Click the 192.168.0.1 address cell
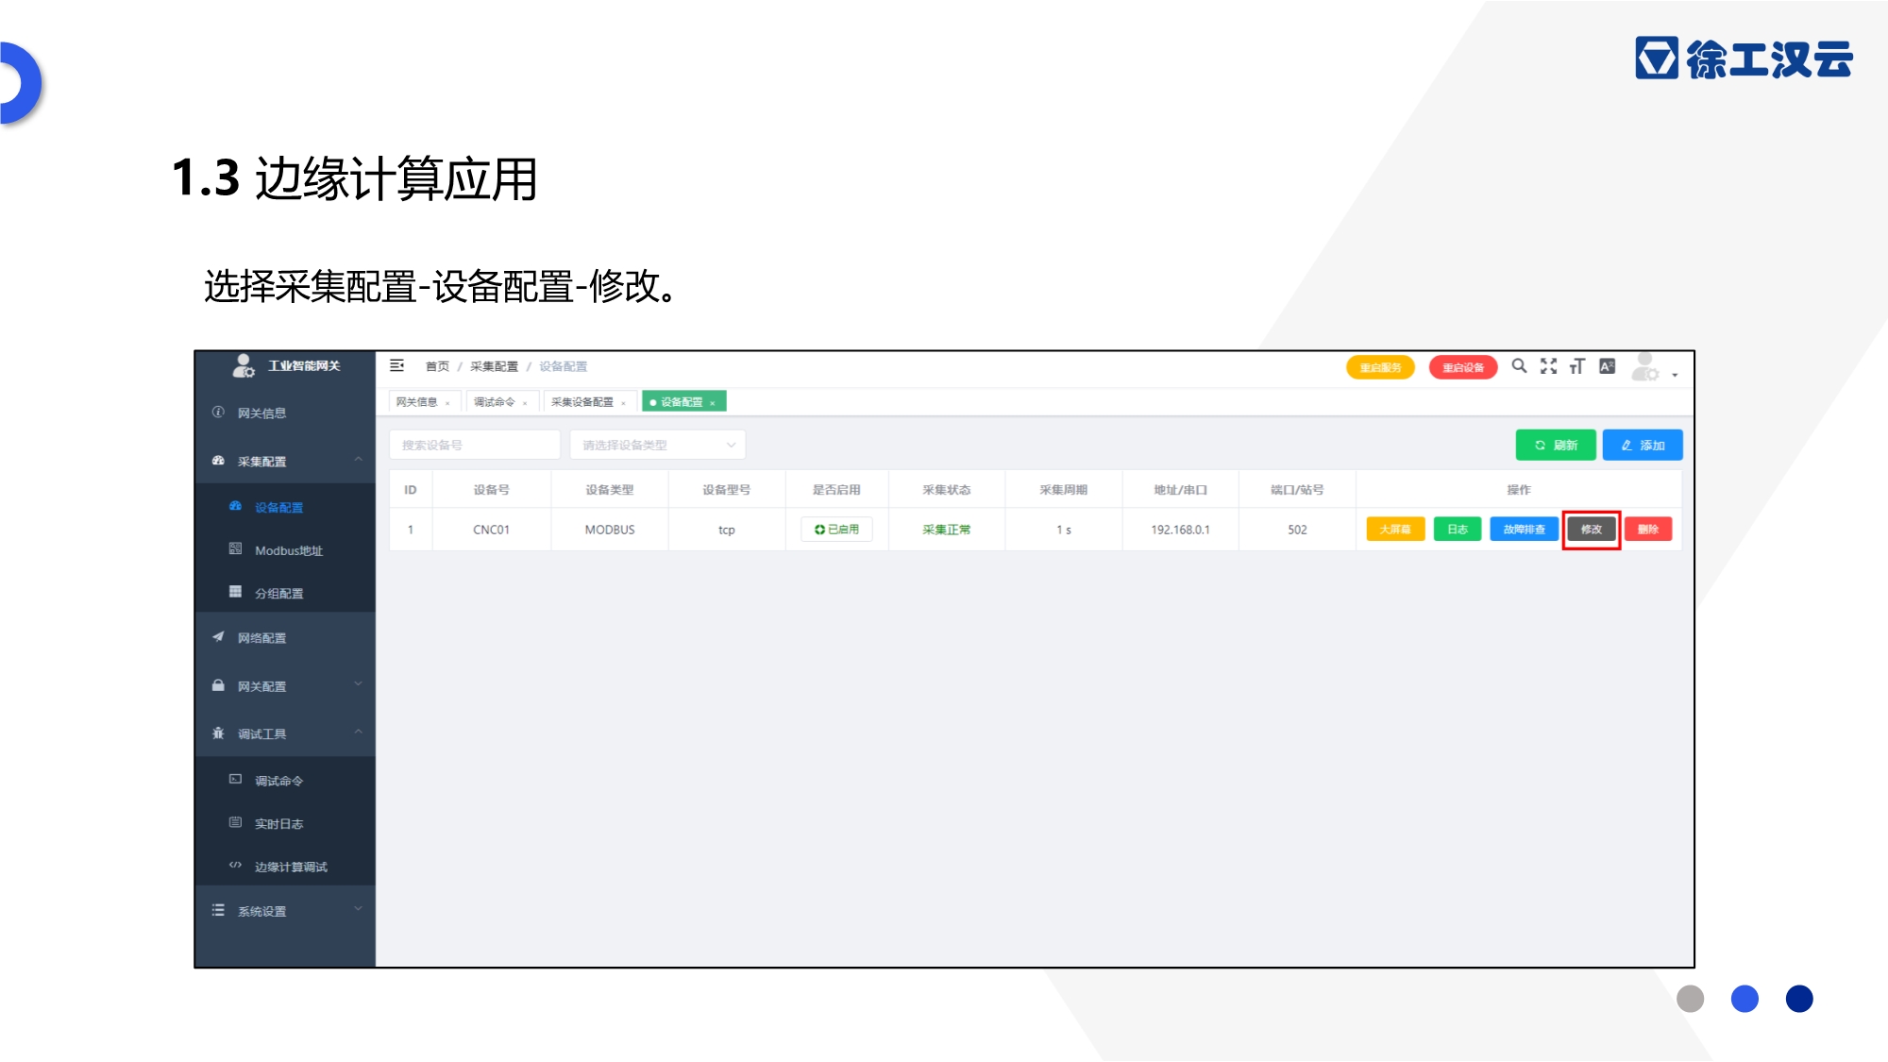1888x1062 pixels. pyautogui.click(x=1180, y=530)
